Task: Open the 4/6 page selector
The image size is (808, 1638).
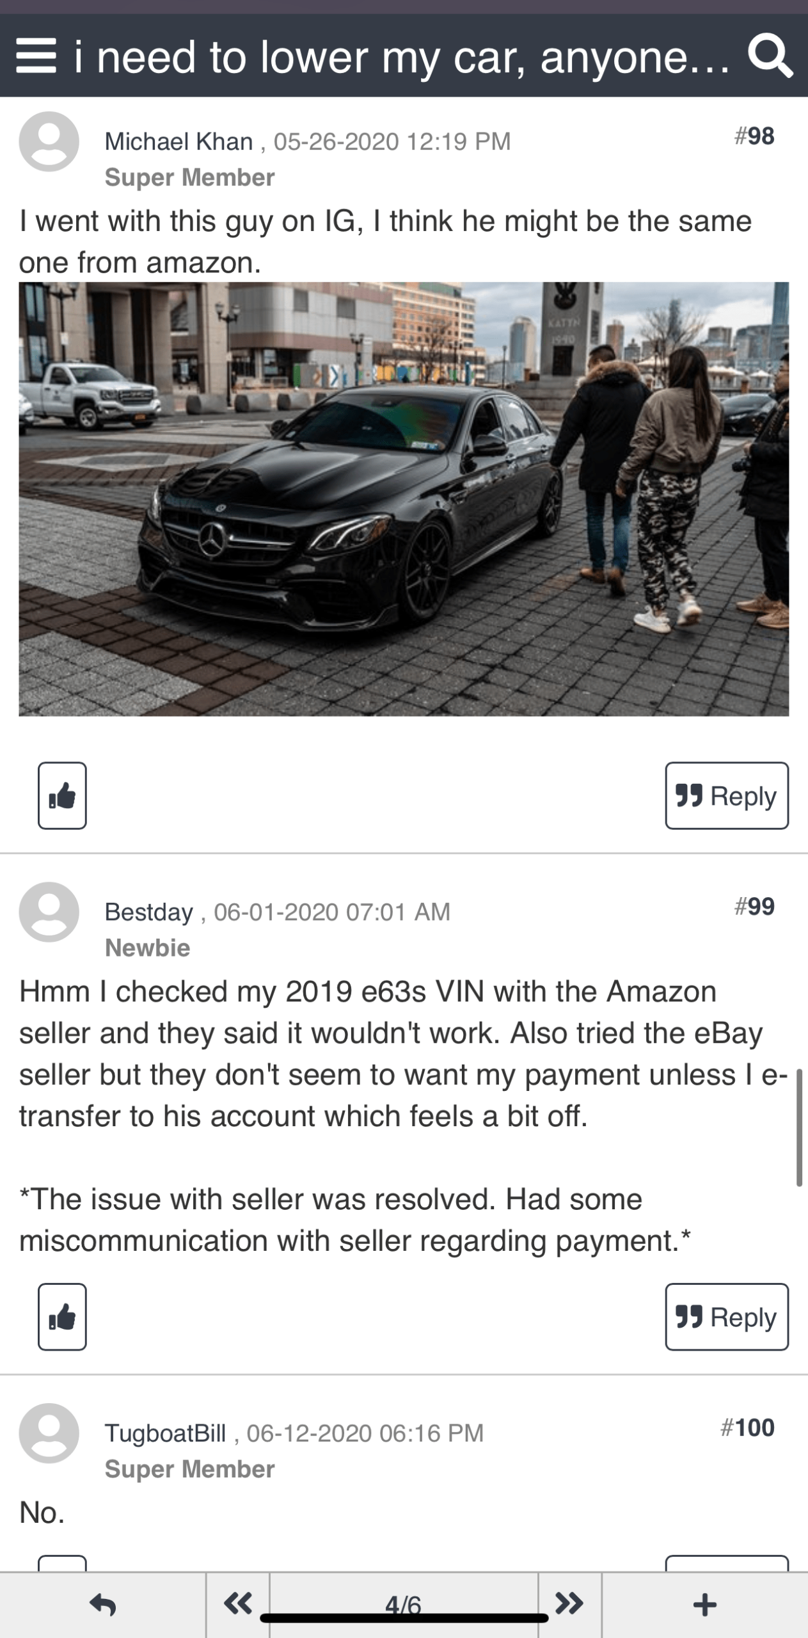Action: point(404,1604)
